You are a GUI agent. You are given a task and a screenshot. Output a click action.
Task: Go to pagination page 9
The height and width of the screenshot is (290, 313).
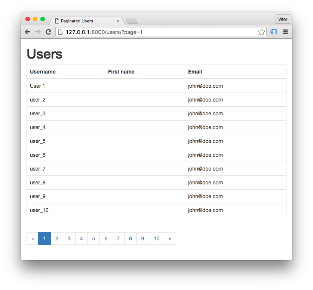(143, 238)
